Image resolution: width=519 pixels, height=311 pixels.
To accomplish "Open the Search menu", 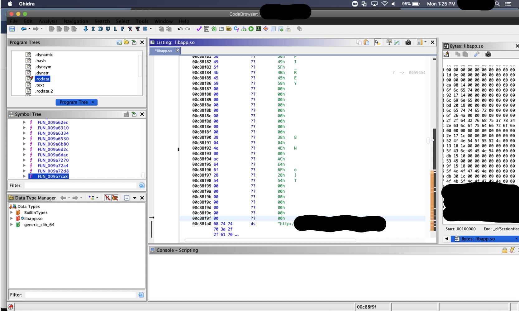I will pyautogui.click(x=102, y=21).
